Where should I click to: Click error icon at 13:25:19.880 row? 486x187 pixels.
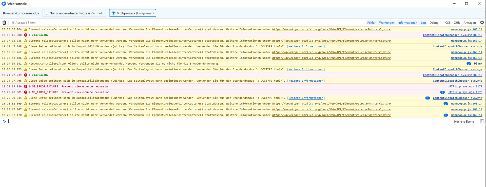(x=26, y=86)
